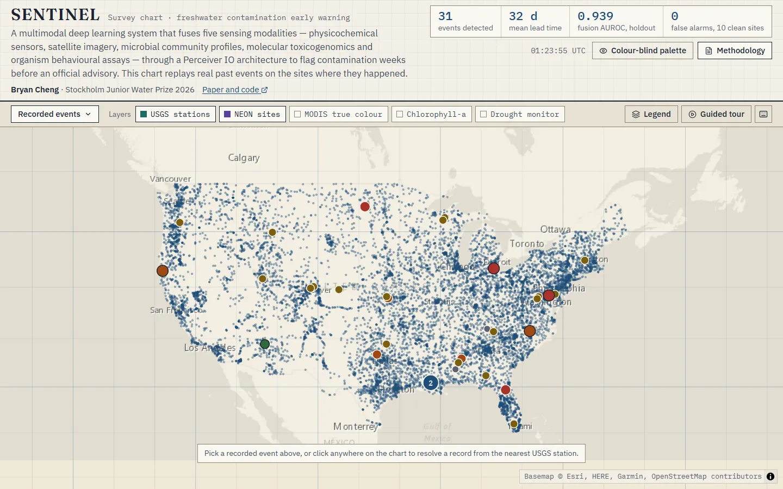
Task: Click the 'Pick a recorded event above' hint
Action: pyautogui.click(x=391, y=453)
